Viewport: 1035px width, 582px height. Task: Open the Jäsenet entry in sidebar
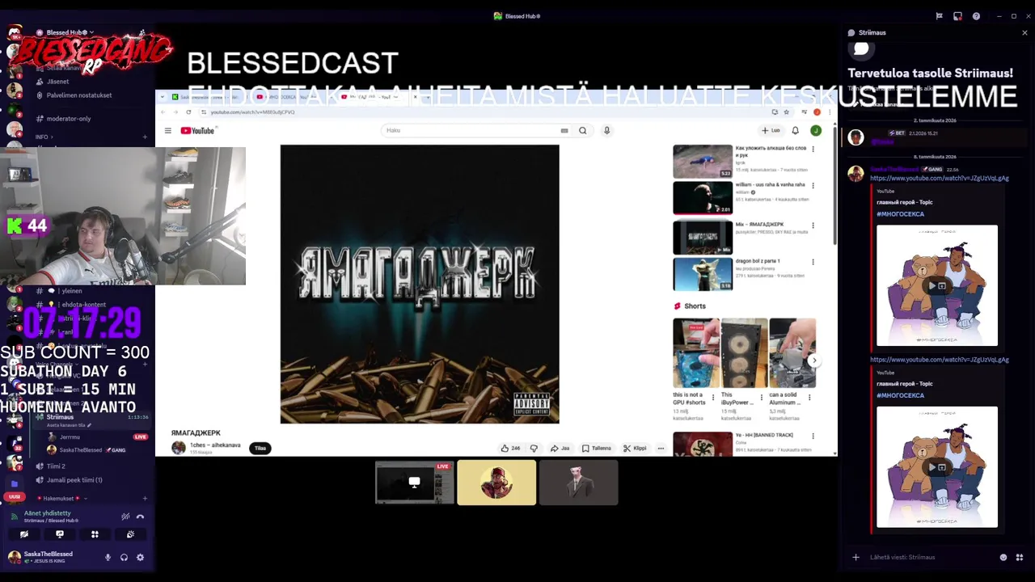pos(57,82)
